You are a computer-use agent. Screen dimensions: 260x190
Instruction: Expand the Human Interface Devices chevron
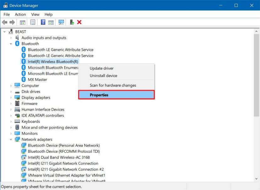pyautogui.click(x=11, y=109)
